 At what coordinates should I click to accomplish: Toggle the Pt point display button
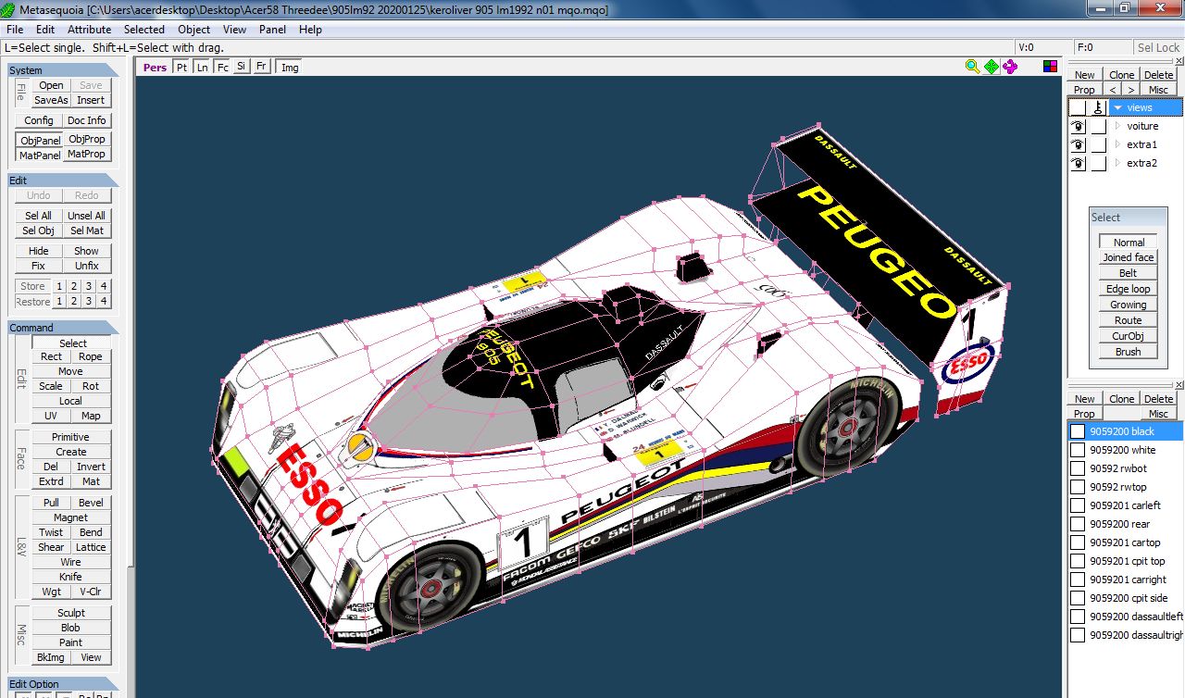tap(181, 67)
